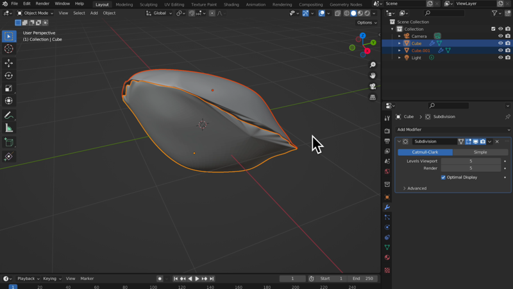Screen dimensions: 513x289
Task: Click the End frame field
Action: (x=363, y=279)
